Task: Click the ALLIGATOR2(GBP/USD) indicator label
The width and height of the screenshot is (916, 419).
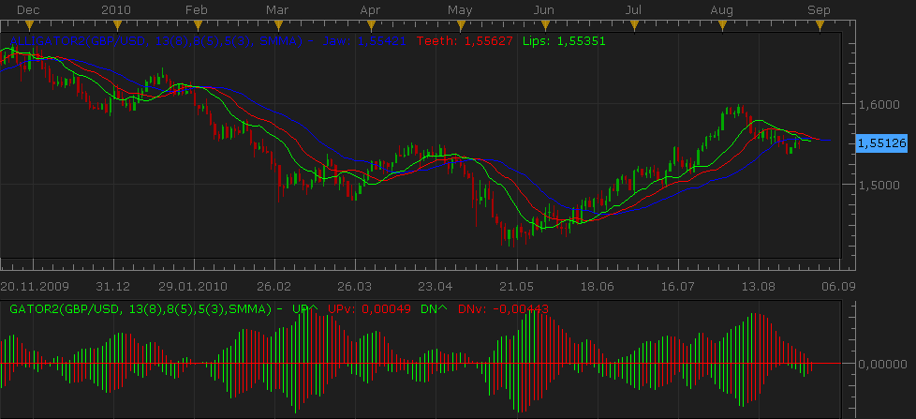Action: (x=156, y=41)
